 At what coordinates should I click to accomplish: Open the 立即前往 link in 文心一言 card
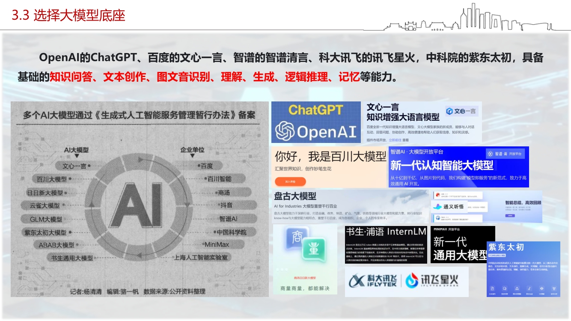coord(395,140)
